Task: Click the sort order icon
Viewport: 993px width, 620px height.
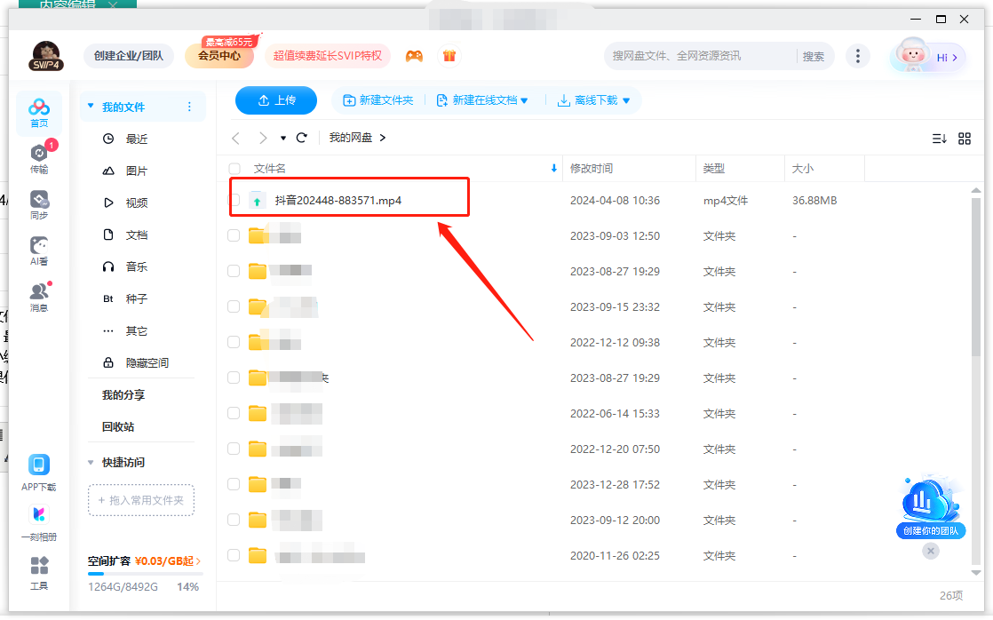Action: (939, 138)
